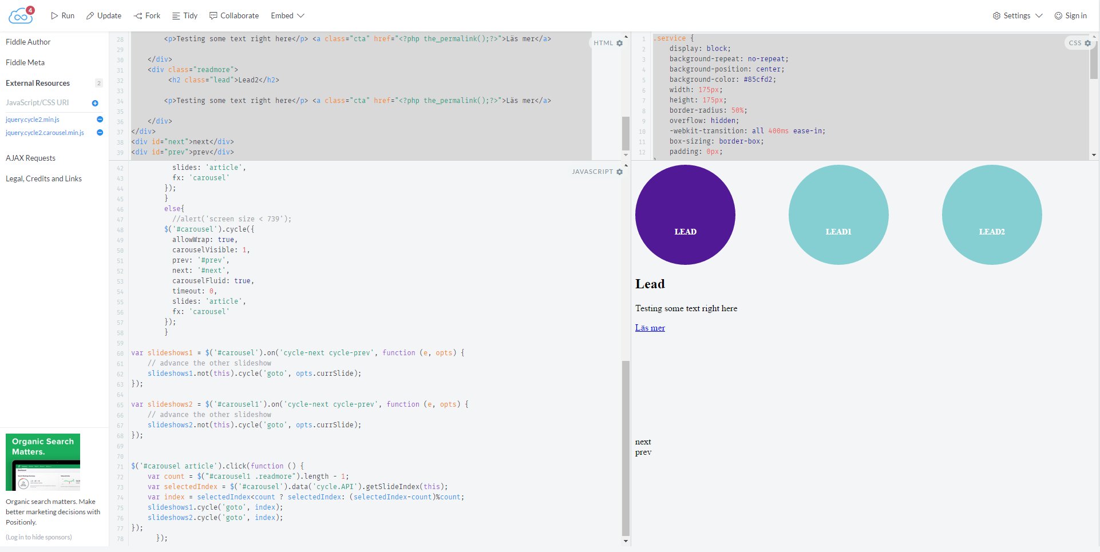Remove the jquery.cycle2.min.js resource
This screenshot has height=552, width=1100.
tap(100, 120)
